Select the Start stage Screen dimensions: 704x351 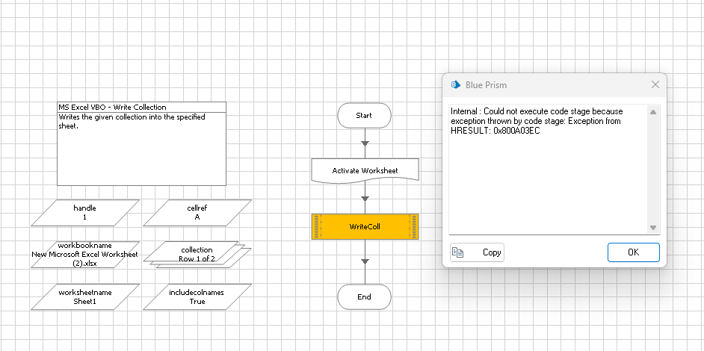[x=364, y=115]
